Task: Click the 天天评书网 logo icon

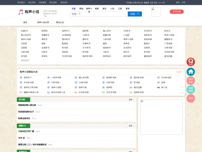Action: [x=104, y=92]
